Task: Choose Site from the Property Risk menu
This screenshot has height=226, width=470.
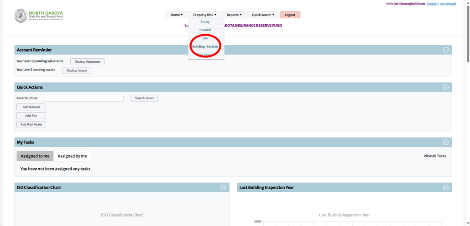Action: 205,38
